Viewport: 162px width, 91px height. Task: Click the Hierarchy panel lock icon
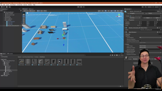coord(19,9)
